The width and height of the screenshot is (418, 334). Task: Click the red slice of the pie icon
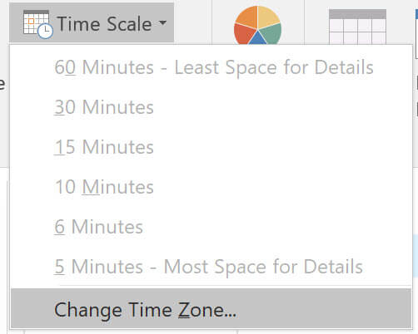click(x=243, y=34)
